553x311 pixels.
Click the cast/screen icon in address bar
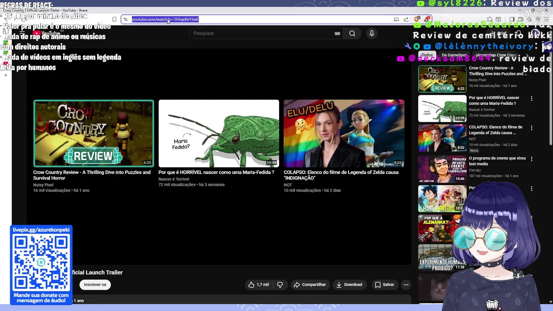pos(396,19)
